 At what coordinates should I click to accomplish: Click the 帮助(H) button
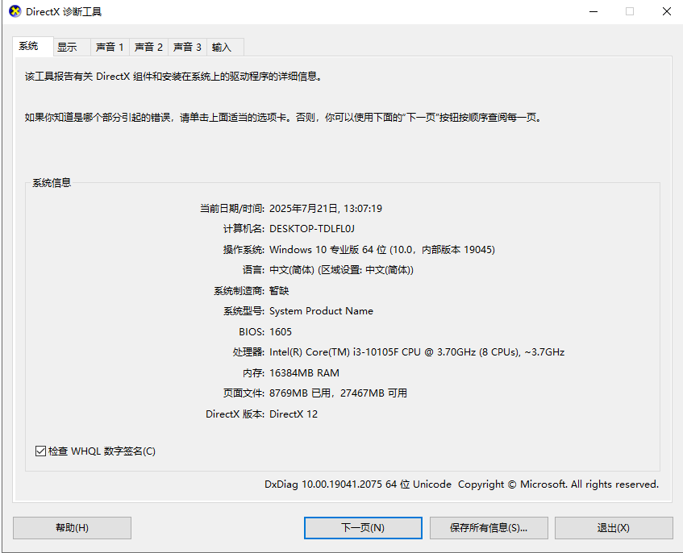pos(71,528)
